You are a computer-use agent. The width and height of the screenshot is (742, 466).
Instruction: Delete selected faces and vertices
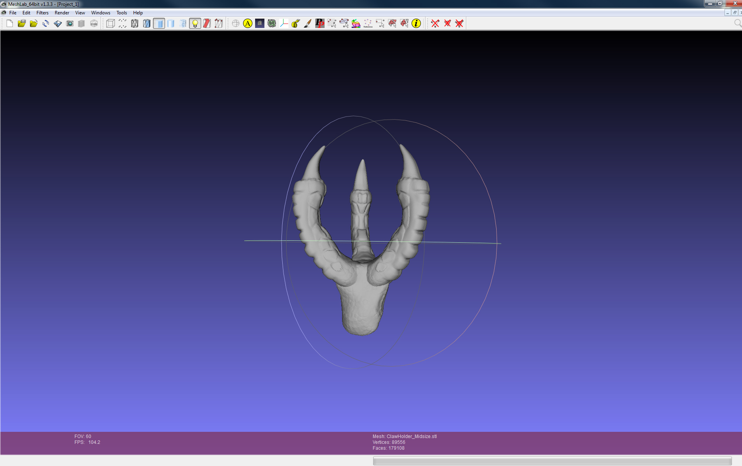[459, 23]
